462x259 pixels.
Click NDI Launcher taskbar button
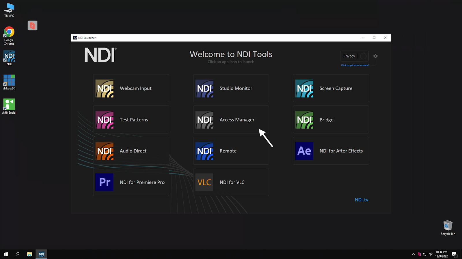pos(41,254)
